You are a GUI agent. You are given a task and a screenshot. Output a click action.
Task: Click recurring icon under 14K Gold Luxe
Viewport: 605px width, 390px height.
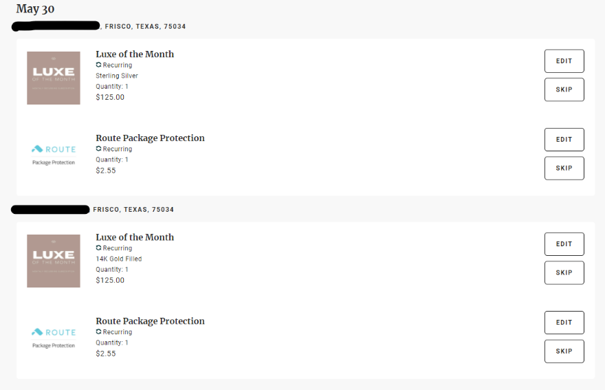pos(99,248)
